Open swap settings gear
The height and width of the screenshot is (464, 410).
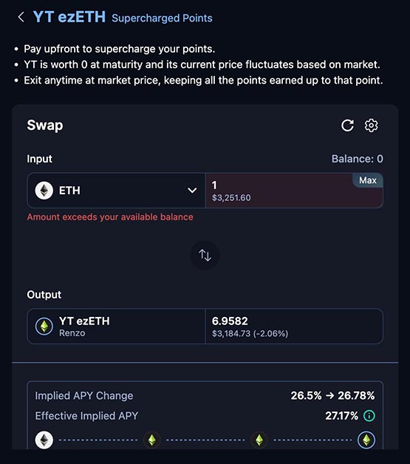point(371,126)
